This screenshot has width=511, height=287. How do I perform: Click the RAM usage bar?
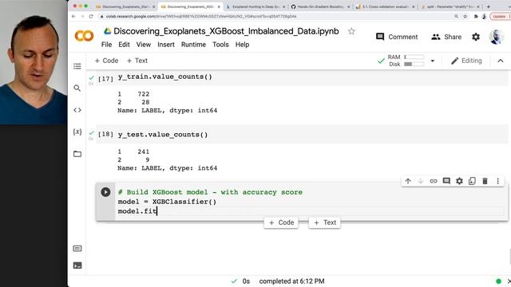[414, 57]
